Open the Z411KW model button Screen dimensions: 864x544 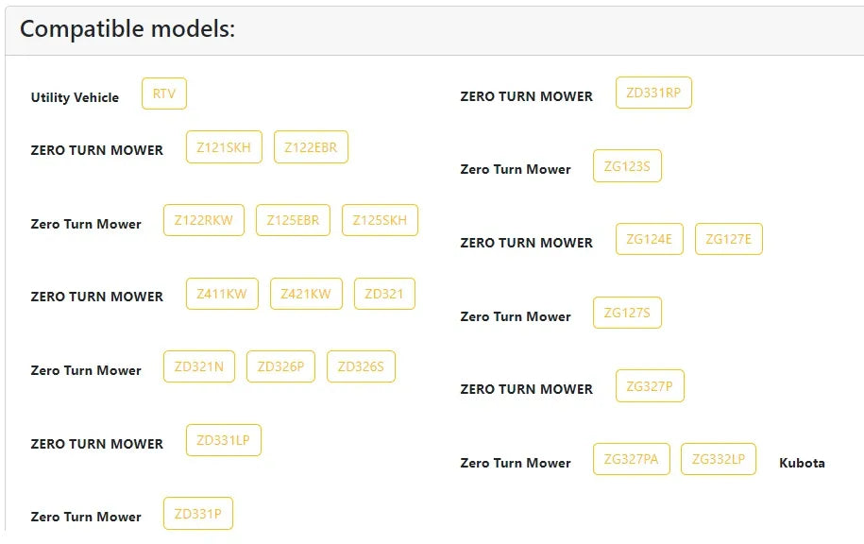pyautogui.click(x=222, y=294)
